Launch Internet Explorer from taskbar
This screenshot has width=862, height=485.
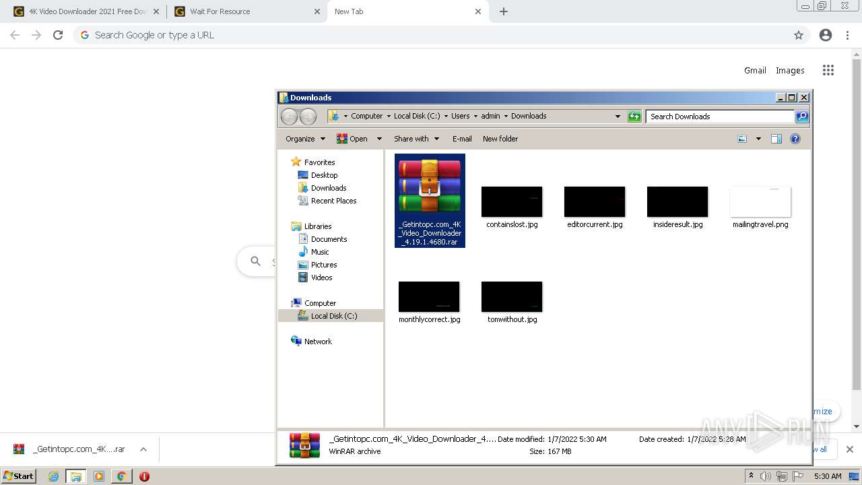pos(54,476)
